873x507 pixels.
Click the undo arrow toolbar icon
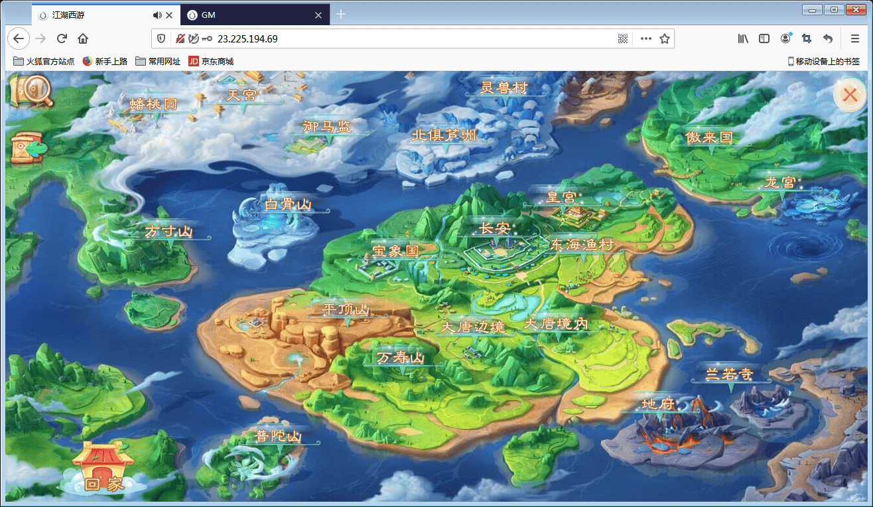828,38
